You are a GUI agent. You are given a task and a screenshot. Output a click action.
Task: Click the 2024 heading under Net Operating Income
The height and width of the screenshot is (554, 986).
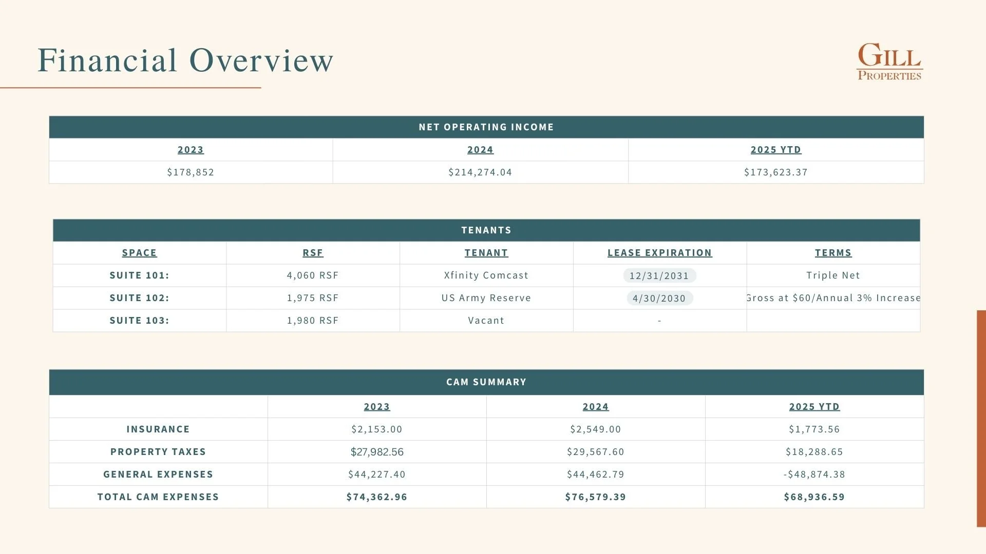[480, 150]
